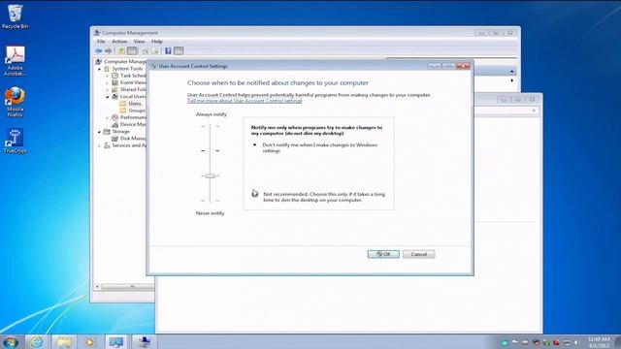Switch to the last taskbar application button
Image resolution: width=621 pixels, height=349 pixels.
[145, 342]
